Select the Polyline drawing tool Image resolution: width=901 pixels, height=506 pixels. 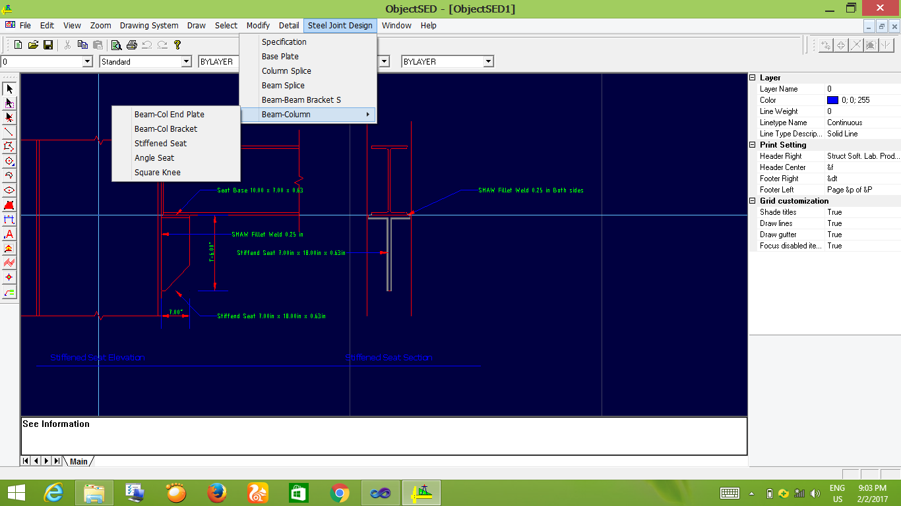tap(9, 147)
